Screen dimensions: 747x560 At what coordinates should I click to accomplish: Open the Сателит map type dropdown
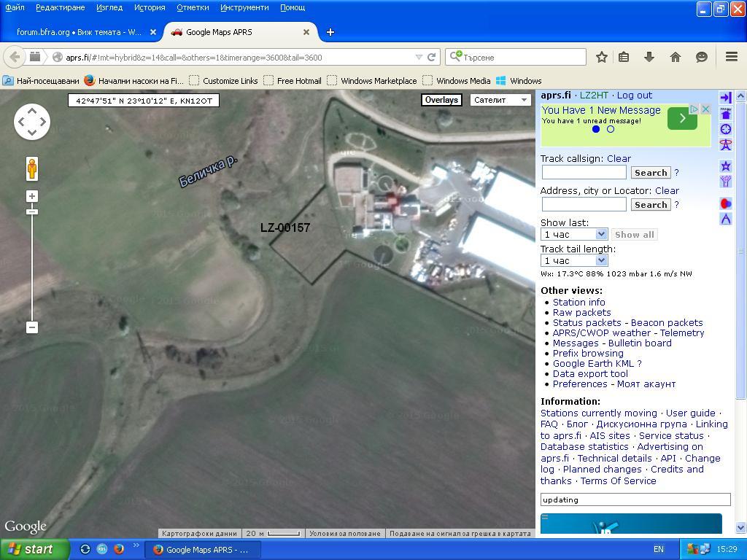[500, 100]
